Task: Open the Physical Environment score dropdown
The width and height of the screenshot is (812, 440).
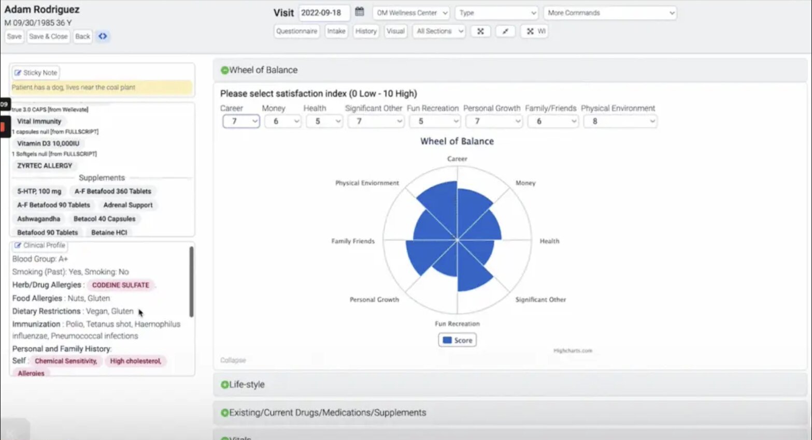Action: pos(620,121)
